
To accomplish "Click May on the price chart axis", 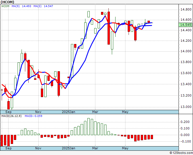I will point(125,112).
